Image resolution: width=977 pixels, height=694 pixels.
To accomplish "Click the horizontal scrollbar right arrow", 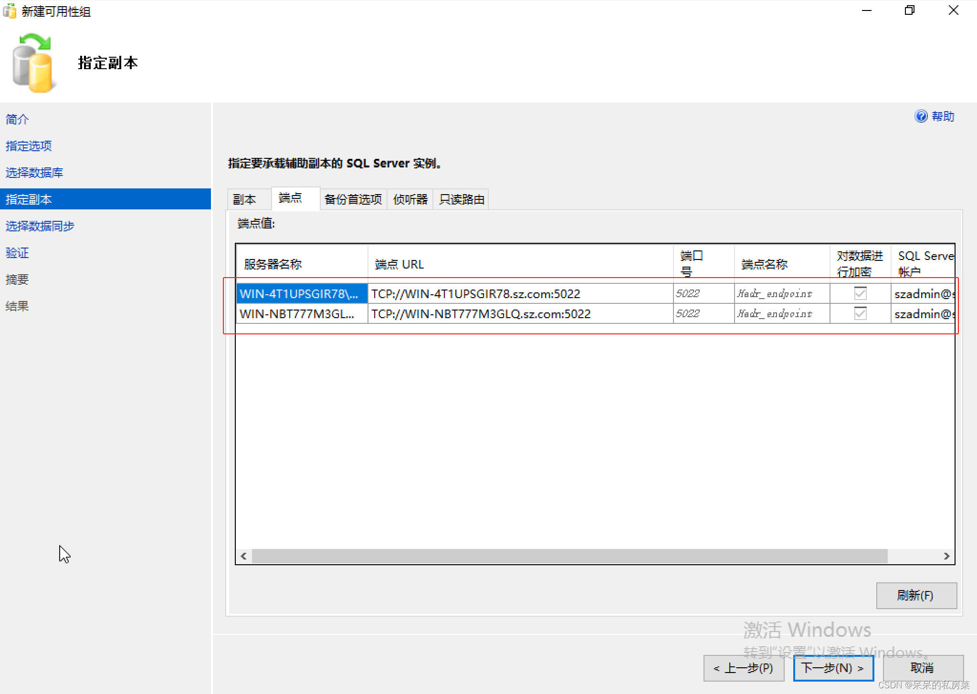I will (x=946, y=556).
